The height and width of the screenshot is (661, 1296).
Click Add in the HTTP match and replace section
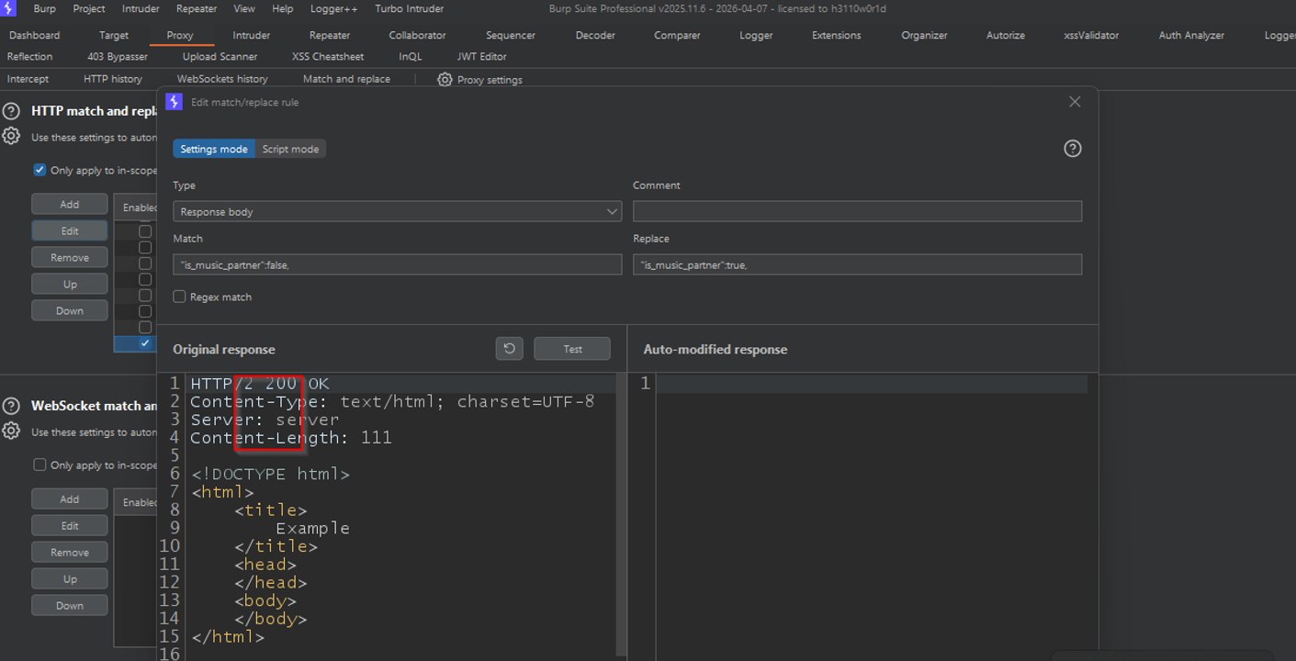(x=70, y=204)
